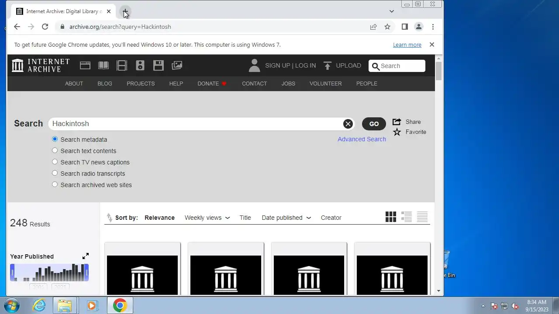This screenshot has width=559, height=314.
Task: Click the Chrome address bar URL
Action: click(120, 27)
